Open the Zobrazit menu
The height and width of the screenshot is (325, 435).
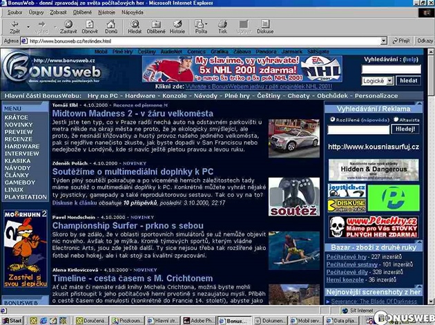click(58, 12)
